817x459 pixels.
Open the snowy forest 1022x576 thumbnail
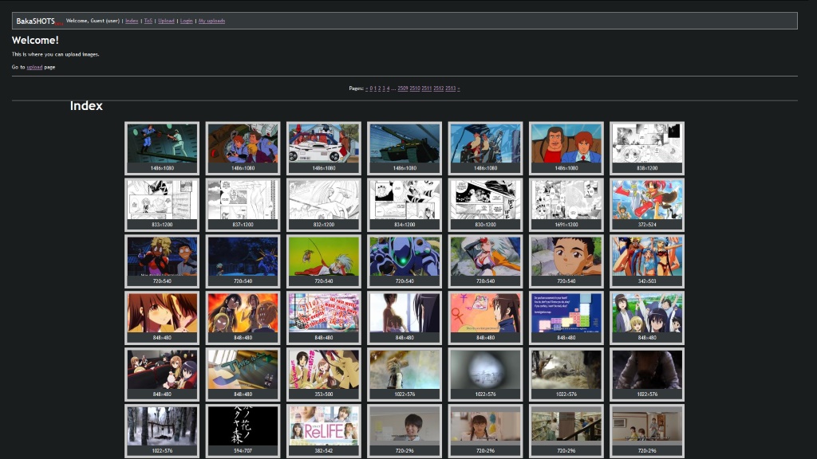pyautogui.click(x=161, y=431)
